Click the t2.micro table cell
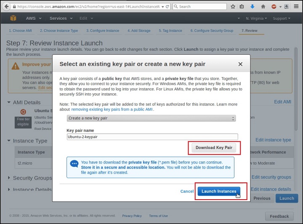The width and height of the screenshot is (303, 224). pyautogui.click(x=25, y=163)
